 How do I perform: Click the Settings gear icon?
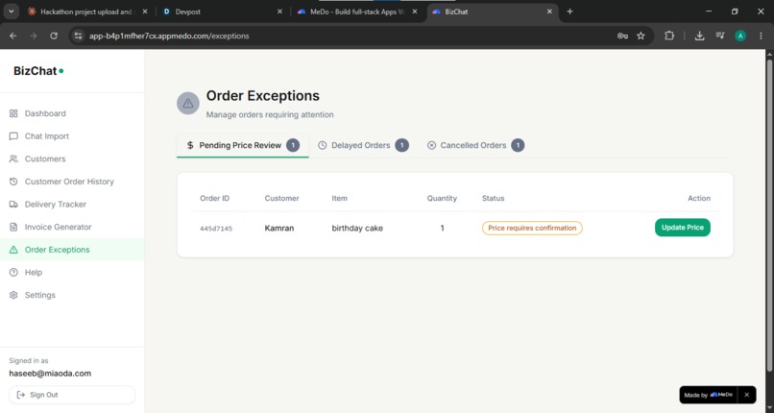pyautogui.click(x=13, y=295)
